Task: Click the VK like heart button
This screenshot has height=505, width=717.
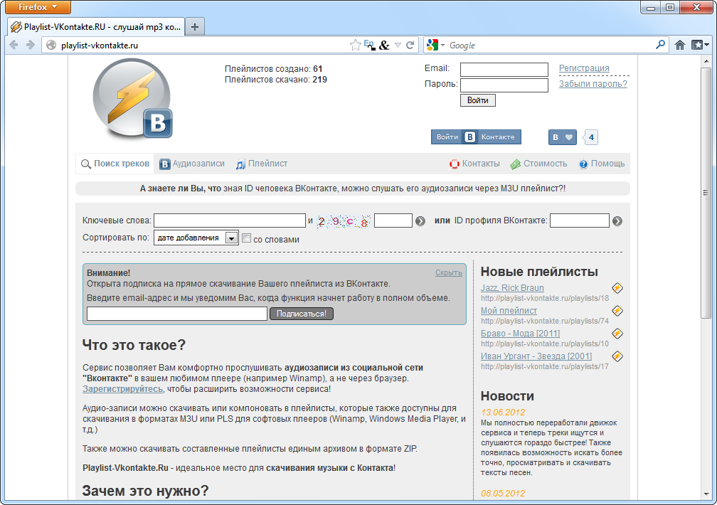Action: (563, 137)
